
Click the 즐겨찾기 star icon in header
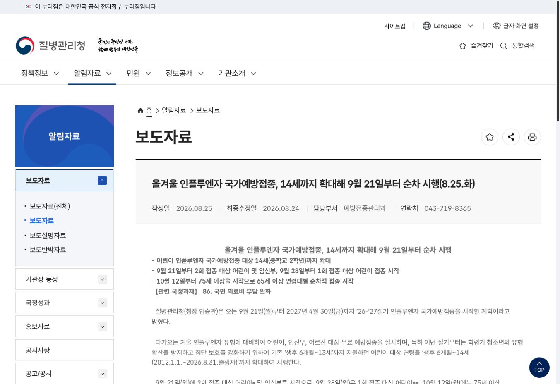[463, 45]
